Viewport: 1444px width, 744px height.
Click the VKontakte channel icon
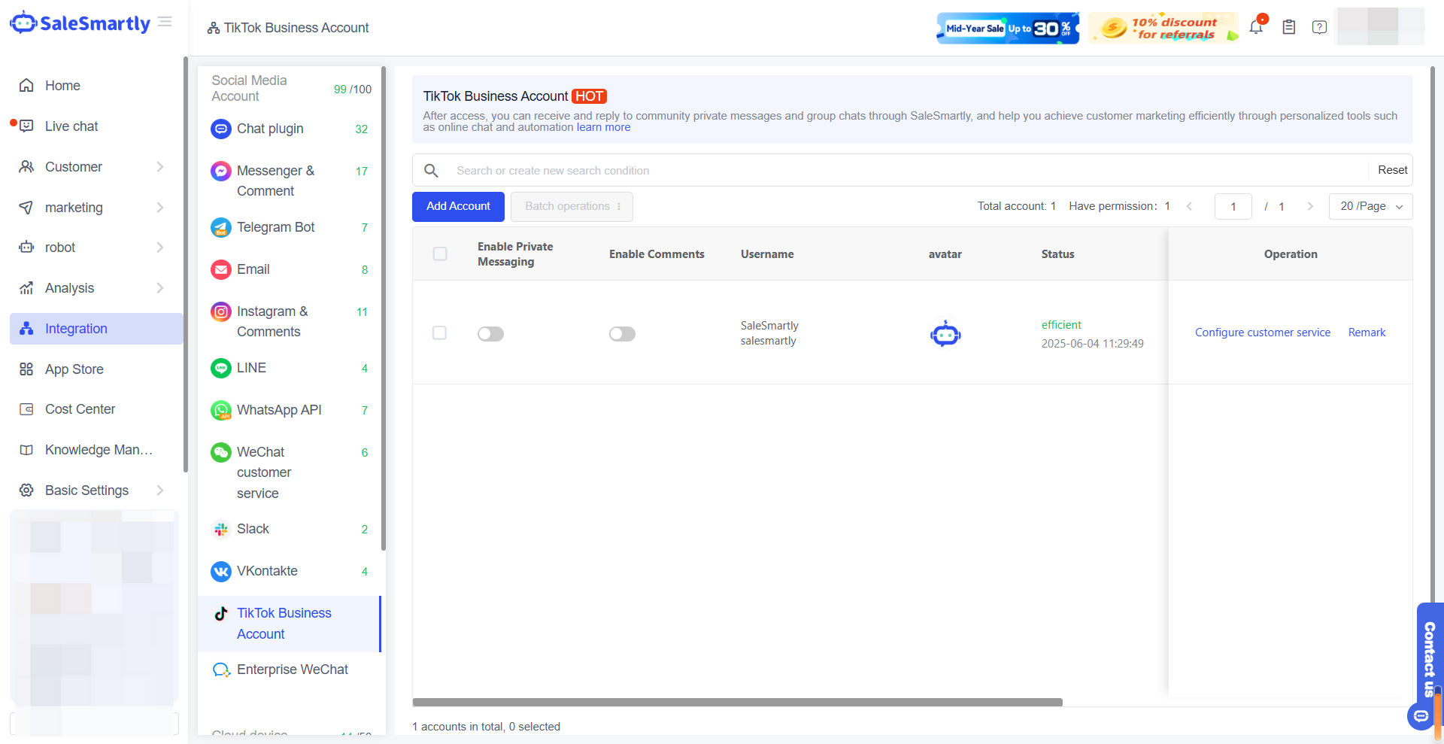click(220, 572)
